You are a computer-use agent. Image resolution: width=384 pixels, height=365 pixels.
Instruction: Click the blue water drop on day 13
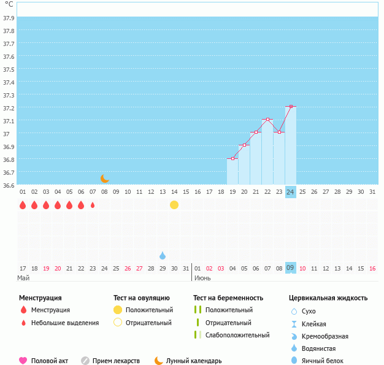(x=163, y=255)
